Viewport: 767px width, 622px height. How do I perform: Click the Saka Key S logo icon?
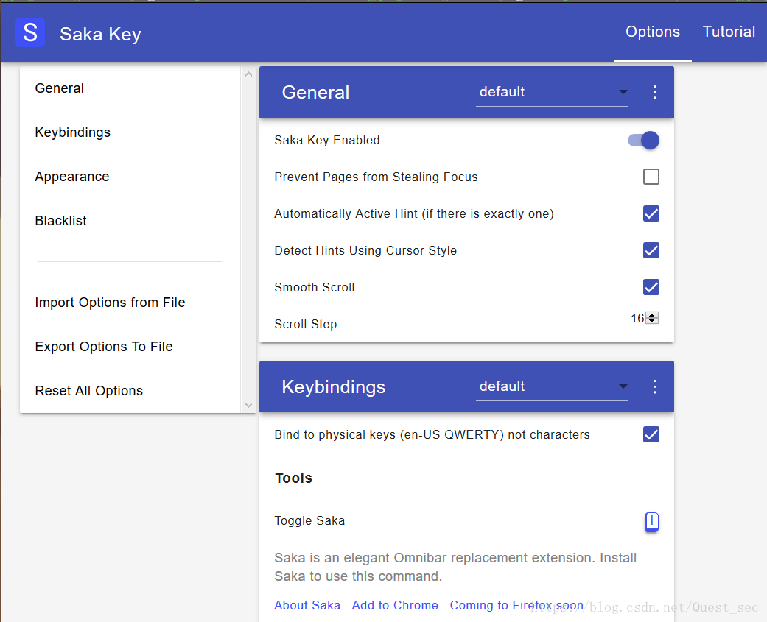pos(30,32)
